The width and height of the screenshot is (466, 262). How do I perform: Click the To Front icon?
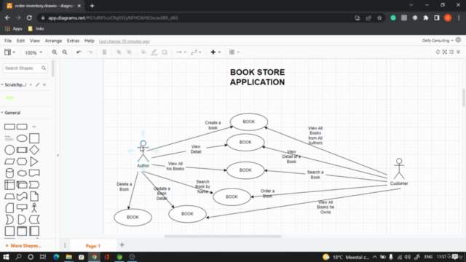[x=119, y=52]
